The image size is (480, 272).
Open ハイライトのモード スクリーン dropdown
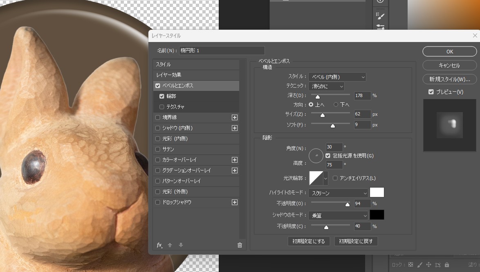[338, 193]
